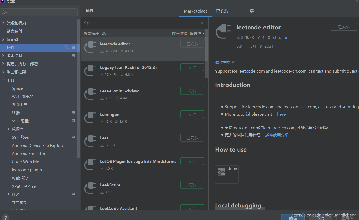Click the project-level icon beside SSH 配置

pos(73,121)
